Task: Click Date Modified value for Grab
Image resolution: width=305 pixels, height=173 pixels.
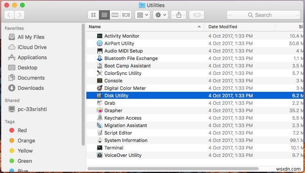Action: 231,103
